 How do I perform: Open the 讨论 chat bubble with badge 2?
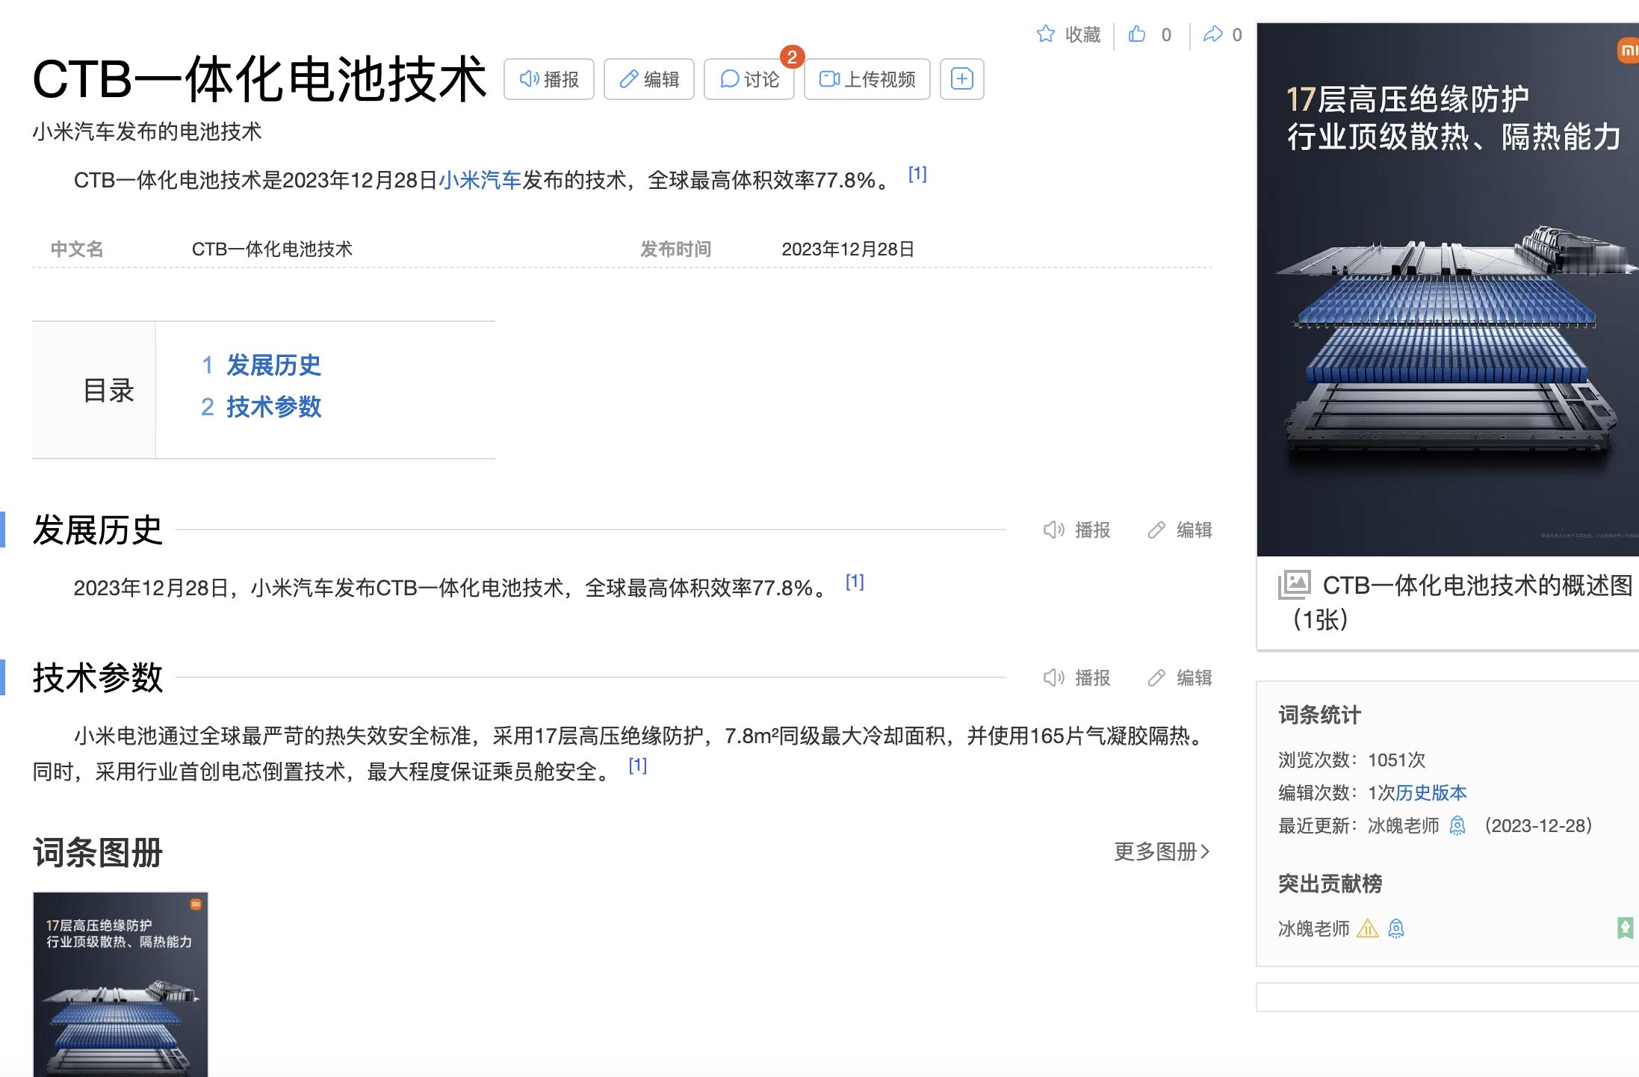(x=730, y=79)
